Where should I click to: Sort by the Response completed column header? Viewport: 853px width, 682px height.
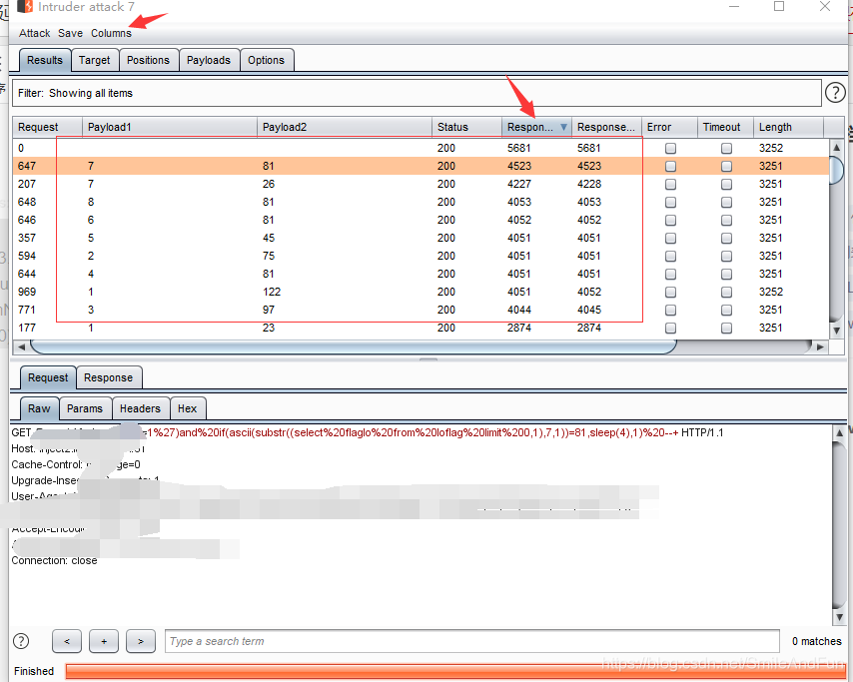[606, 127]
